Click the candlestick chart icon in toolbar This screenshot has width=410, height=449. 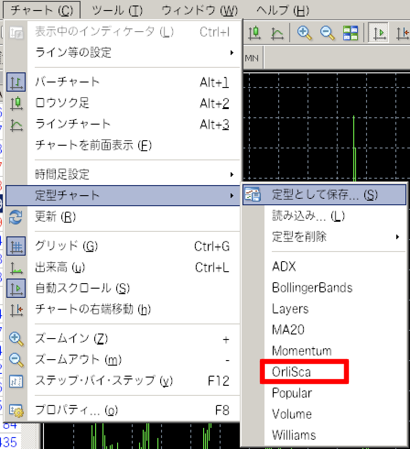pyautogui.click(x=255, y=33)
